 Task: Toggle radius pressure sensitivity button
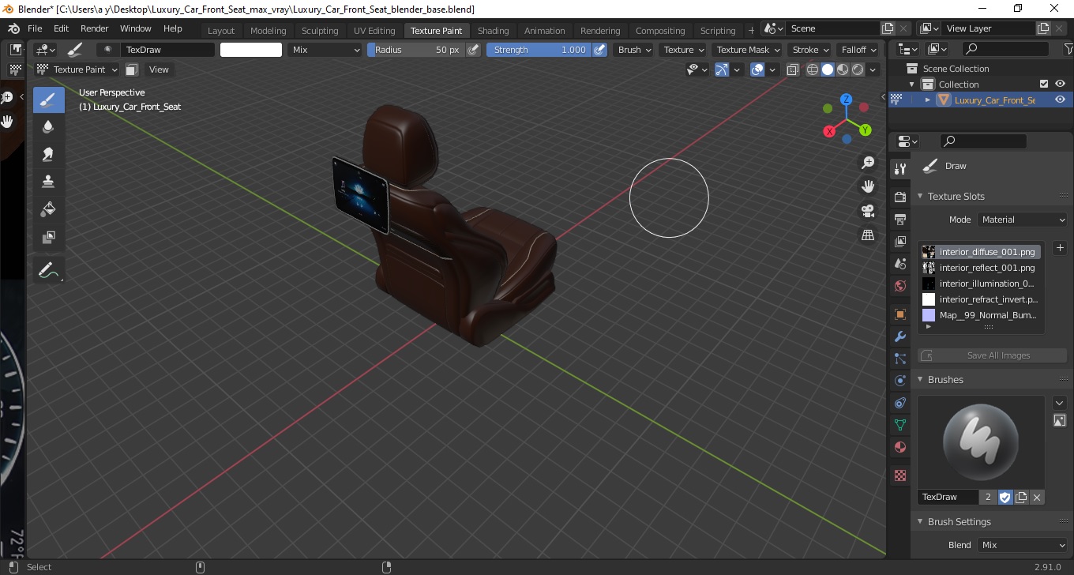(473, 50)
